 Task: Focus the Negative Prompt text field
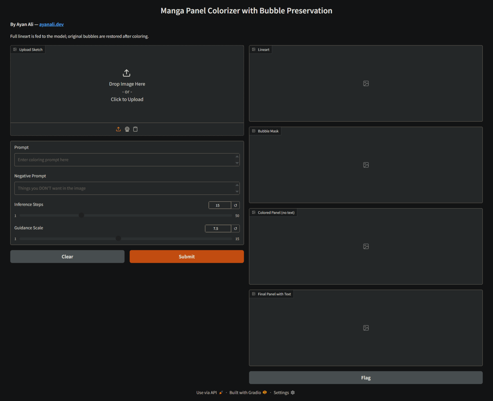[127, 188]
